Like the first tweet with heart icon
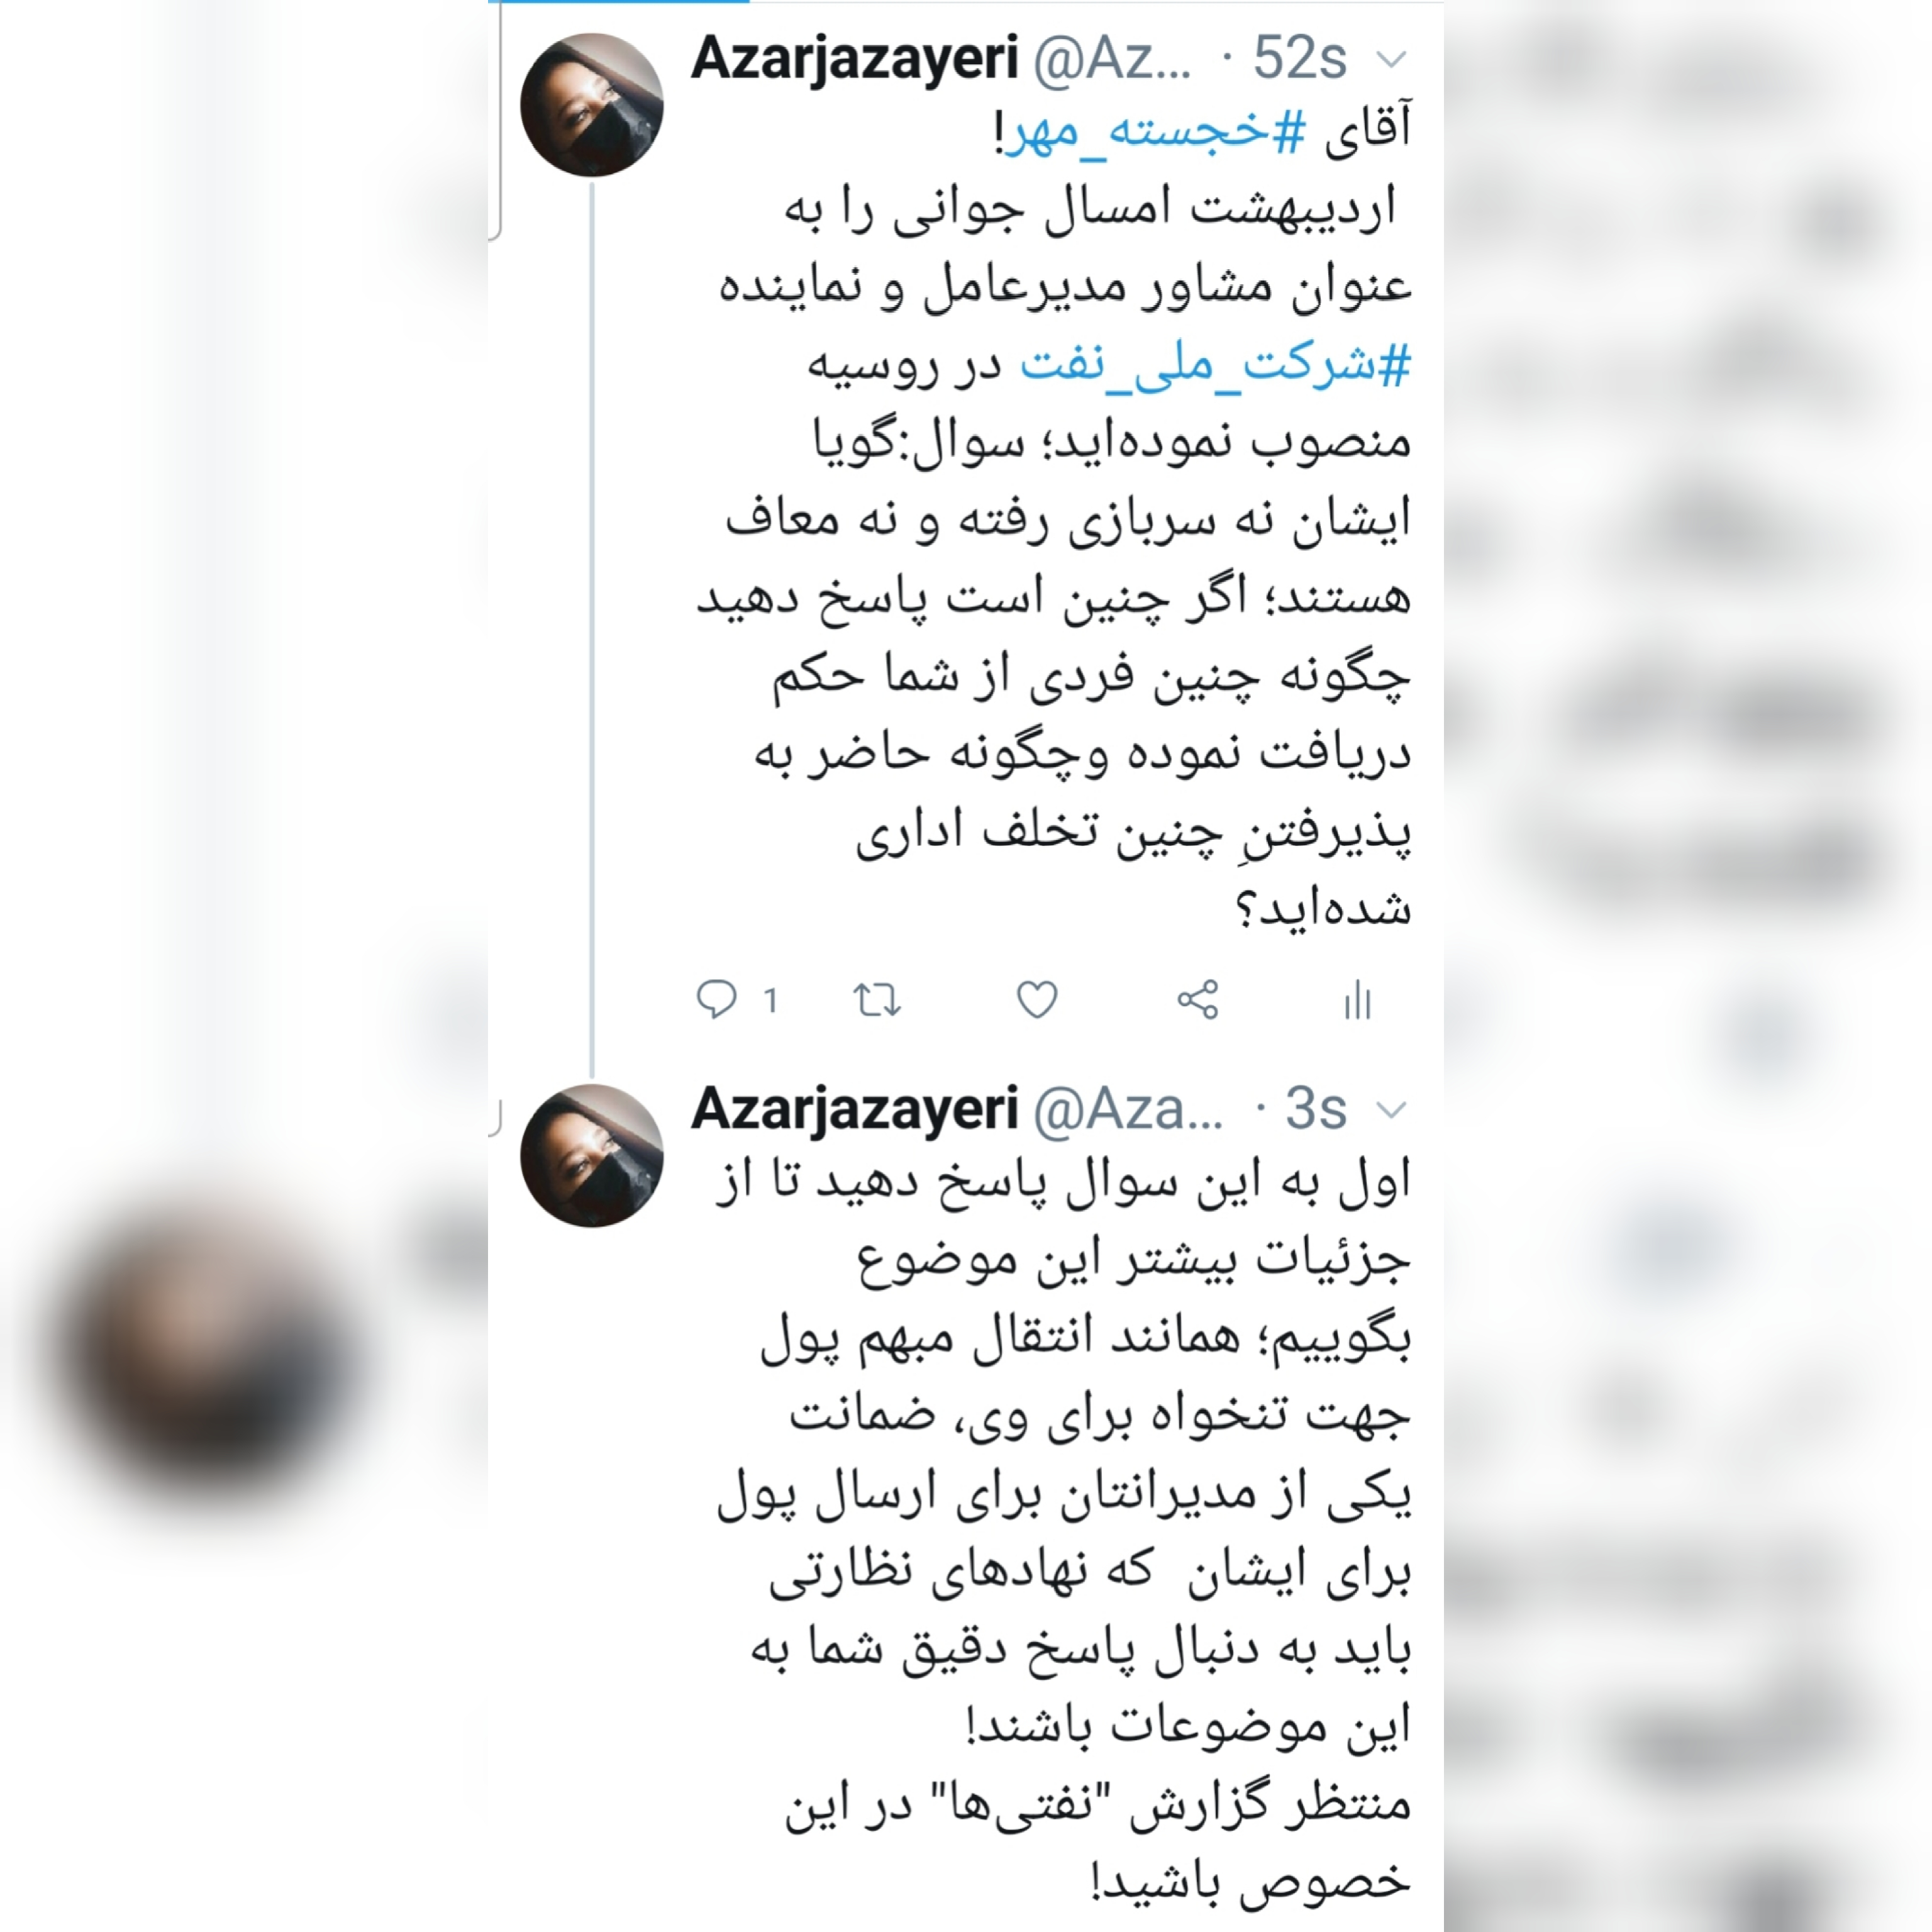1932x1932 pixels. click(x=1037, y=999)
